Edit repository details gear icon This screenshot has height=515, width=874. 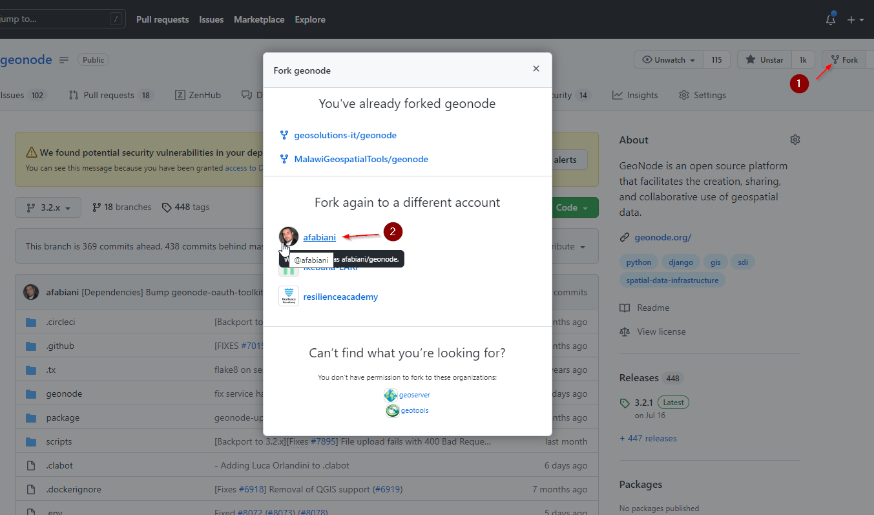(795, 140)
